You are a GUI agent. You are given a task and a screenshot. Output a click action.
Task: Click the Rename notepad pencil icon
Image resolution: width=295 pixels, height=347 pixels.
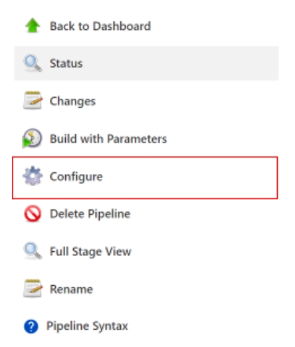pos(33,289)
